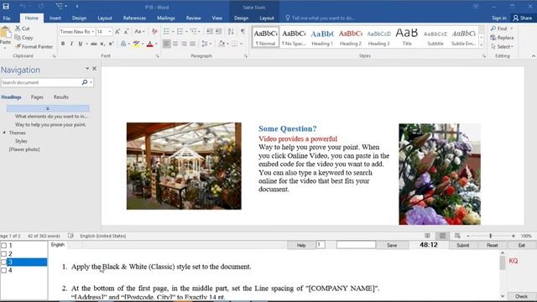Click the Share button
Screen dimensions: 537x302
coord(522,18)
